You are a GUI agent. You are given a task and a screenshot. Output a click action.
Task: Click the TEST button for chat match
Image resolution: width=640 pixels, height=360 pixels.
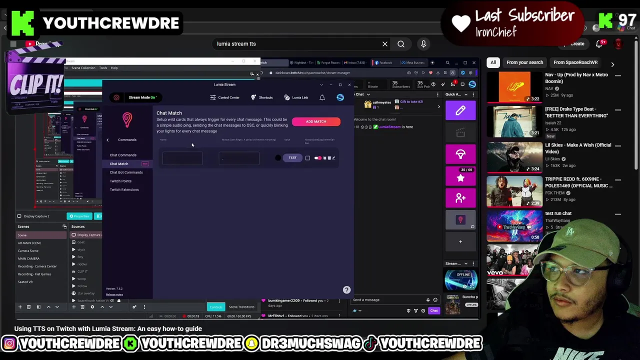coord(292,158)
